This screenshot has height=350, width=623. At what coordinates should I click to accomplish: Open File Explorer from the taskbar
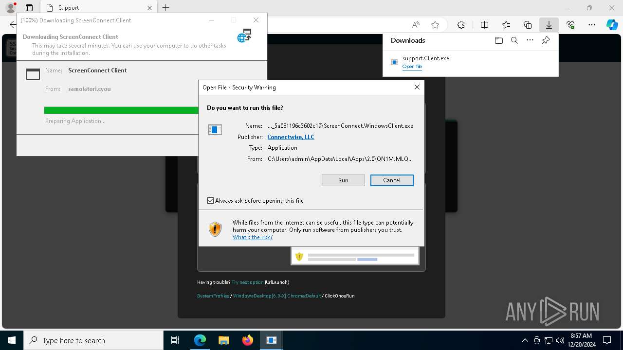[x=224, y=340]
